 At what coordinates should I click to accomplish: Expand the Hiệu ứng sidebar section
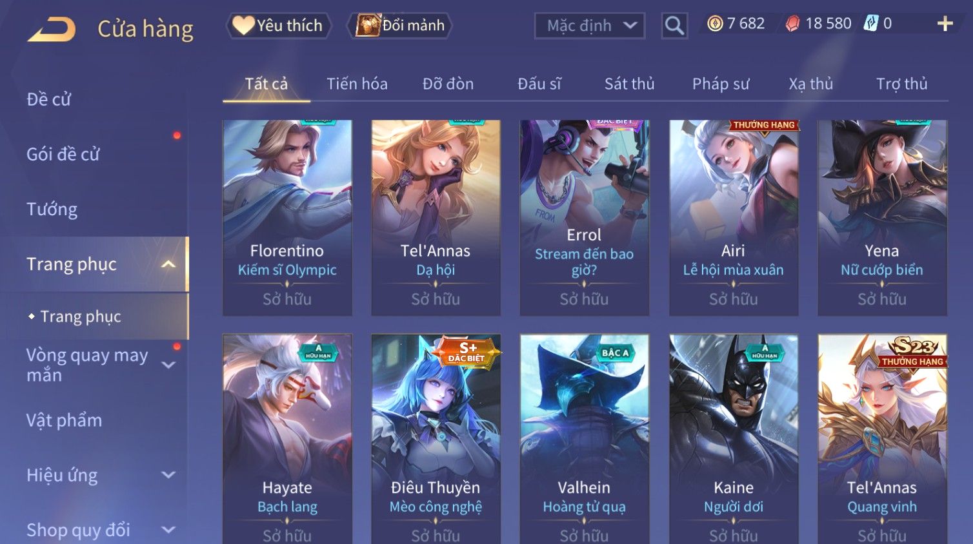coord(168,475)
